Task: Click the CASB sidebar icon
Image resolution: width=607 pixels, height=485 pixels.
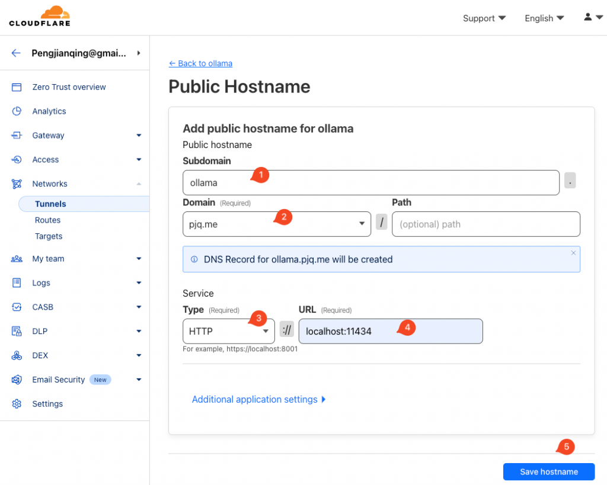Action: coord(17,307)
